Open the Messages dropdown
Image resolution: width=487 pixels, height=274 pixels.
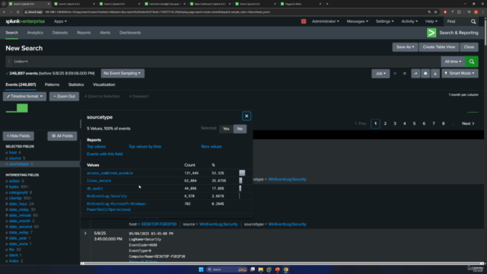[x=357, y=21]
